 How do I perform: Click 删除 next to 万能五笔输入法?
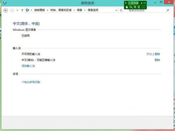tap(157, 60)
